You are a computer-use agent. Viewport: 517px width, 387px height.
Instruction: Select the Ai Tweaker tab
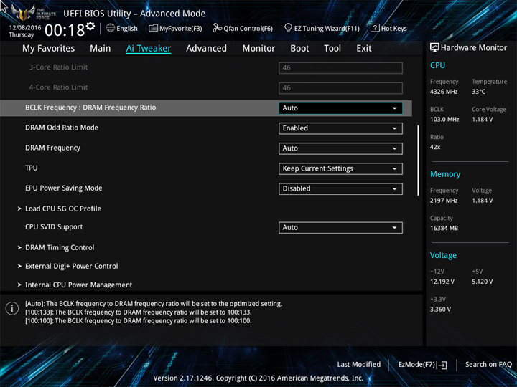coord(149,49)
